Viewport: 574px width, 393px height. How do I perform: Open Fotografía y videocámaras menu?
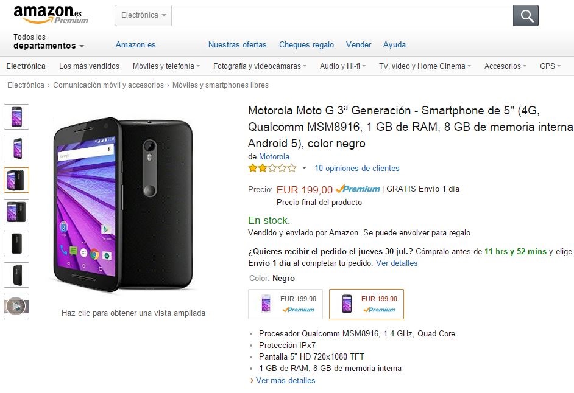click(260, 66)
